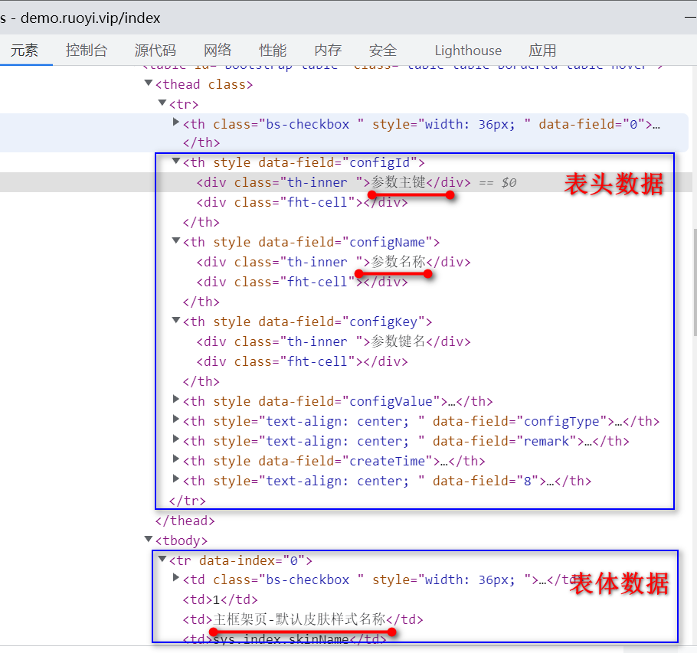Screen dimensions: 697x653
Task: Click the configId attribute value
Action: (x=379, y=162)
